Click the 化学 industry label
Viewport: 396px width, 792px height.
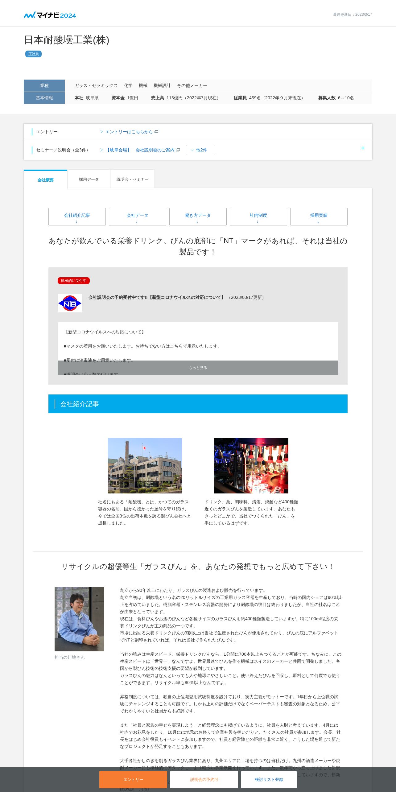pyautogui.click(x=128, y=85)
